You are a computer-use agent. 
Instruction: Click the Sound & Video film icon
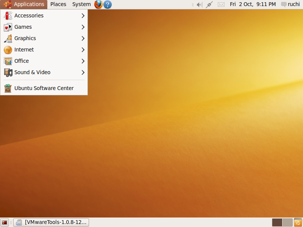[8, 73]
